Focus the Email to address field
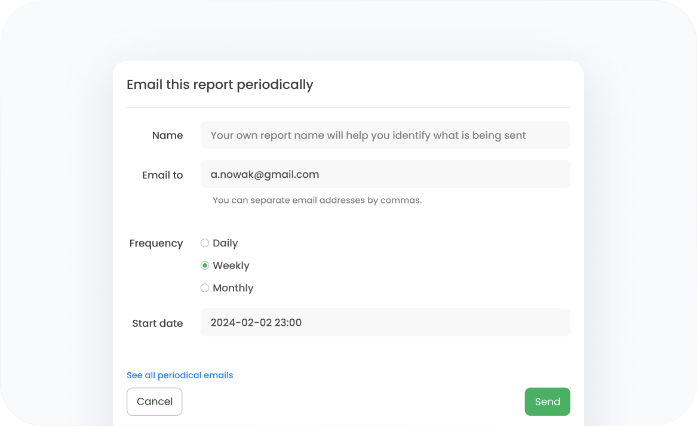697x426 pixels. [x=385, y=174]
